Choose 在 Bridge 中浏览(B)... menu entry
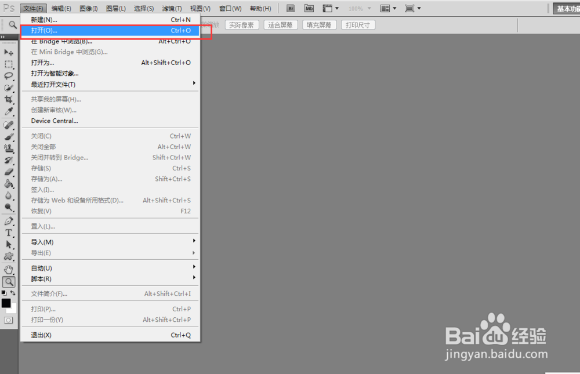The height and width of the screenshot is (374, 580). point(110,41)
